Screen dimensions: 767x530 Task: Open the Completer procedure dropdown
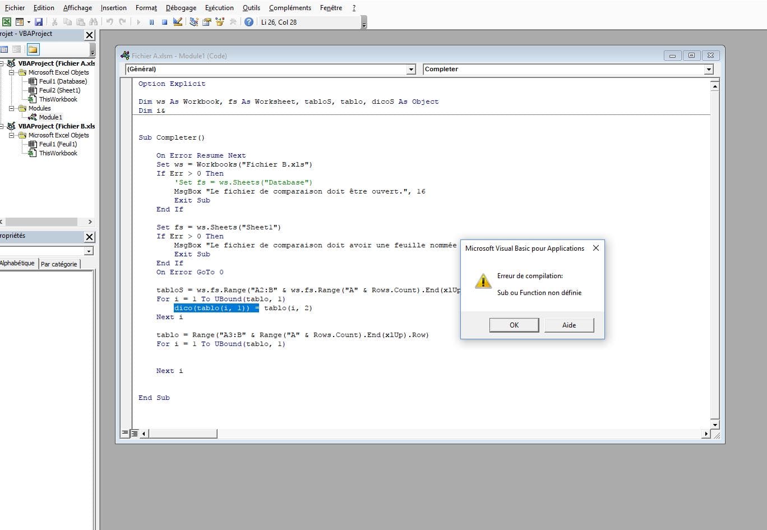(709, 70)
